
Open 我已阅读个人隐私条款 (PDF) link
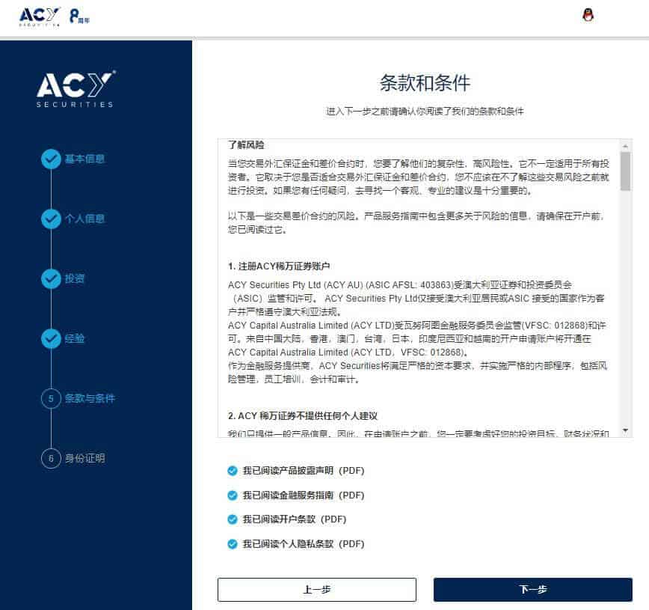coord(304,543)
